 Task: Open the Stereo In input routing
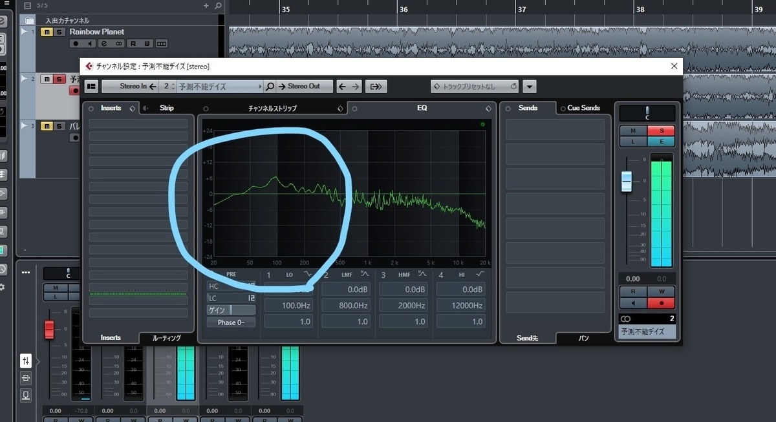pos(130,86)
